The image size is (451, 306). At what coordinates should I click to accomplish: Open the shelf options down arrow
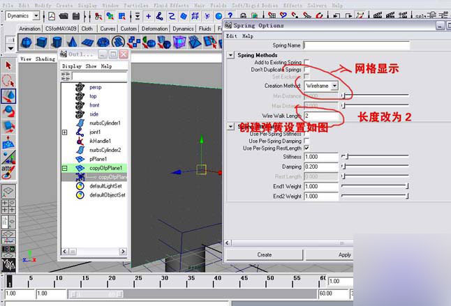pos(10,48)
